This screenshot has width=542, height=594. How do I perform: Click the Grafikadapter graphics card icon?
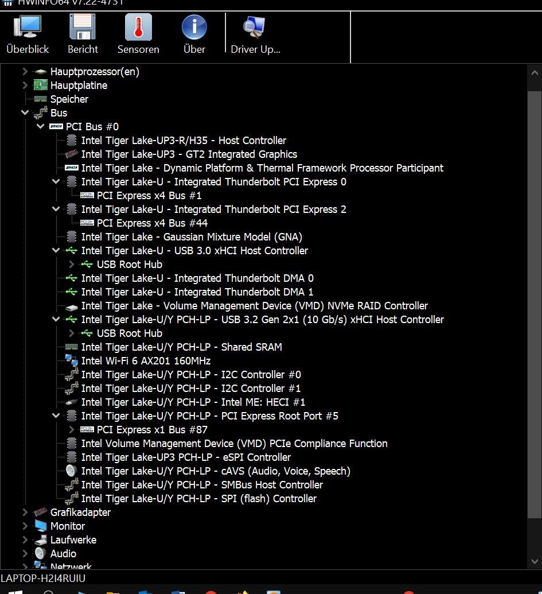click(41, 513)
